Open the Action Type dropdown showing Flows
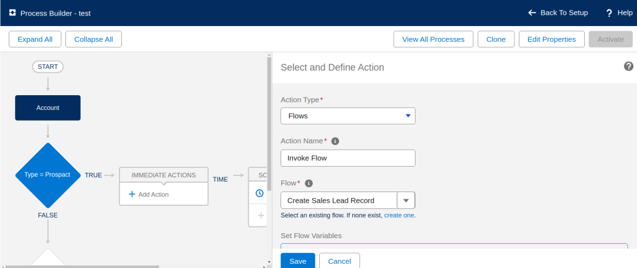 click(348, 116)
